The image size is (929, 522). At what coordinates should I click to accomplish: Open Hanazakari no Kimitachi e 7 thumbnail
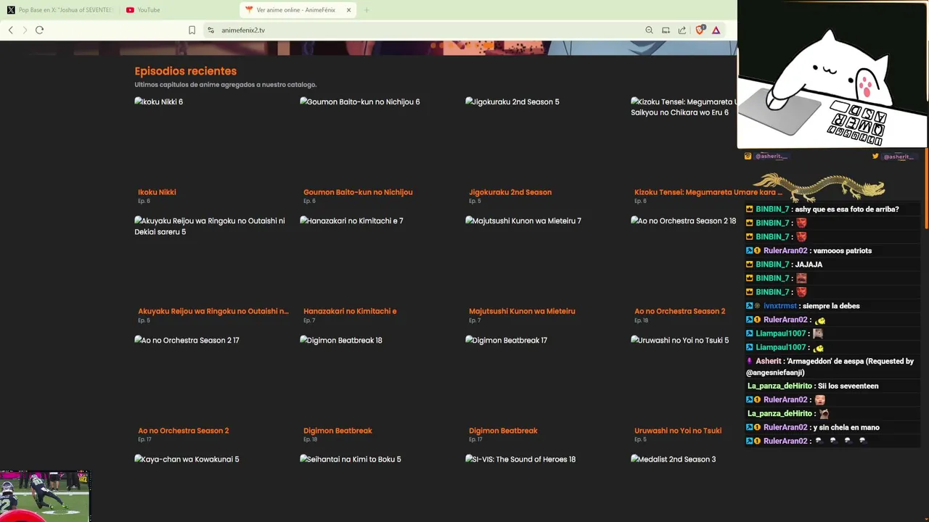pyautogui.click(x=377, y=258)
